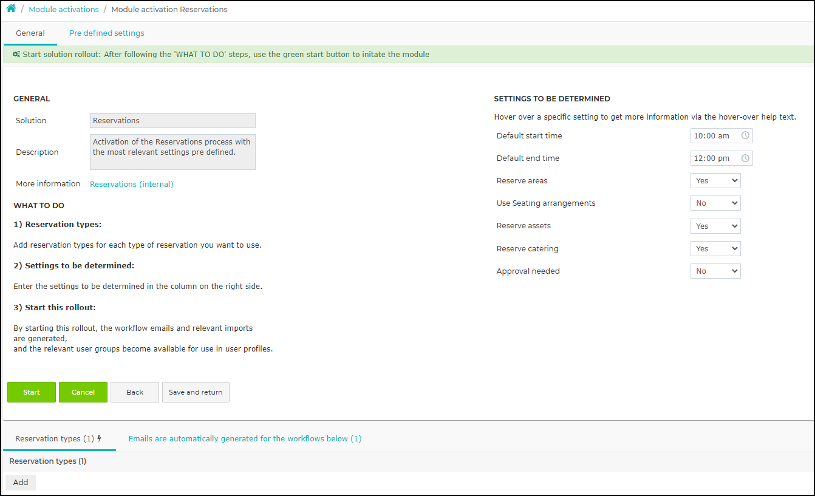Open the Reserve assets dropdown
815x496 pixels.
point(715,226)
